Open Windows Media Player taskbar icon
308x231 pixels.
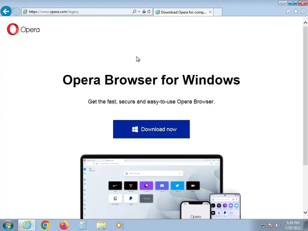click(x=120, y=225)
